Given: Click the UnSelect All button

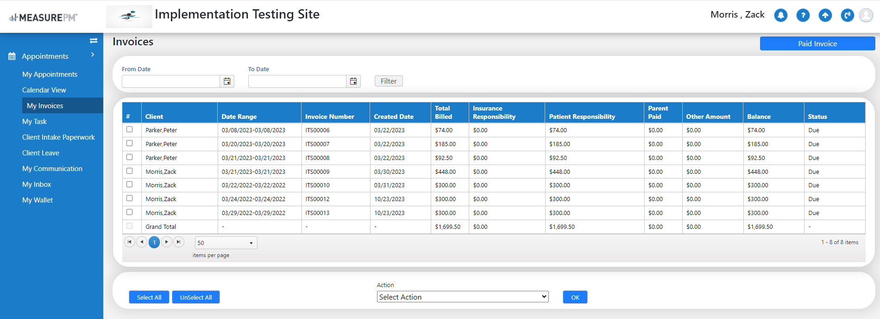Looking at the screenshot, I should (x=196, y=297).
